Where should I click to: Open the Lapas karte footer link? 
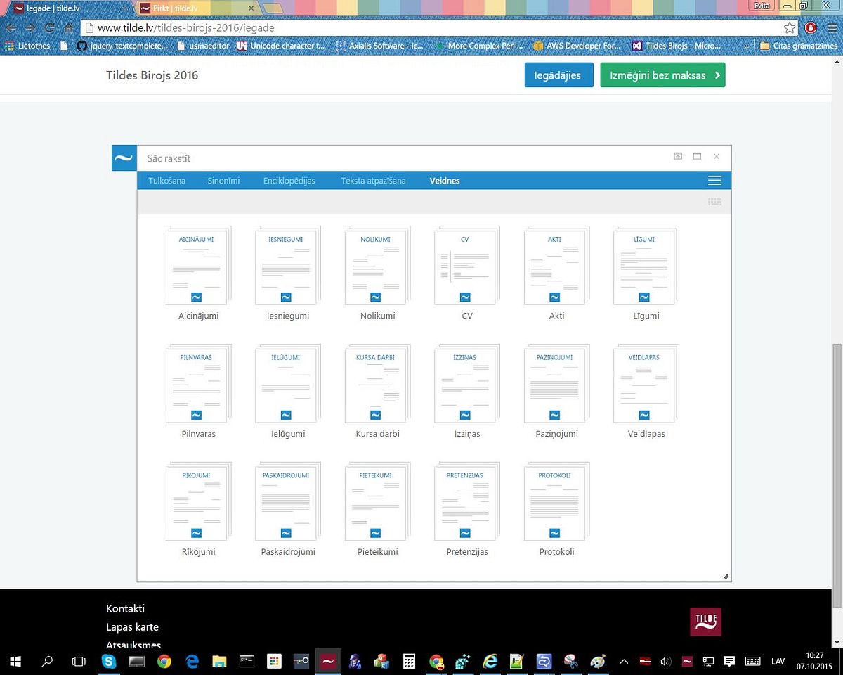point(132,626)
